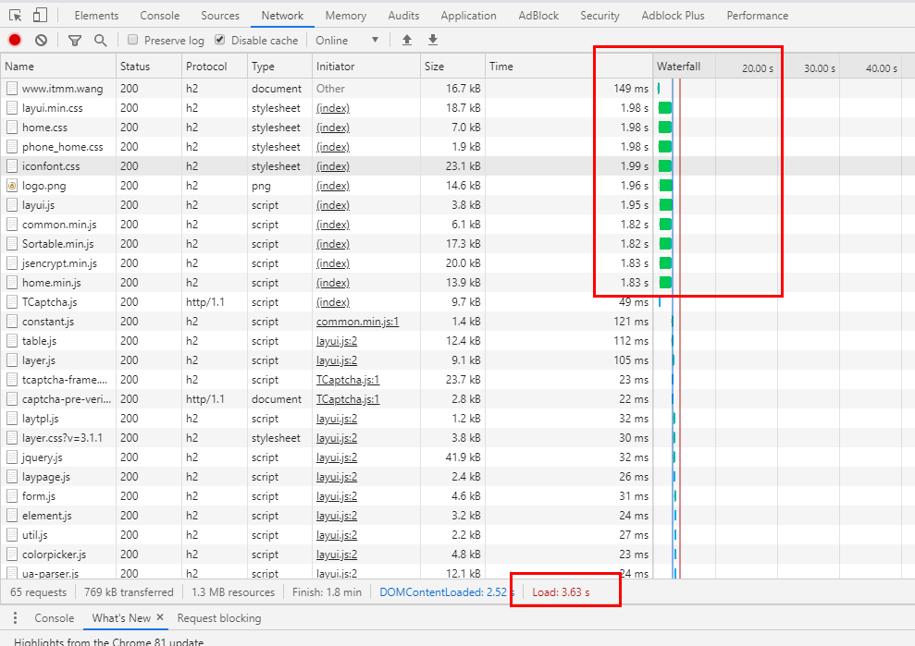
Task: Click the www.itmm.wang document icon
Action: click(12, 89)
